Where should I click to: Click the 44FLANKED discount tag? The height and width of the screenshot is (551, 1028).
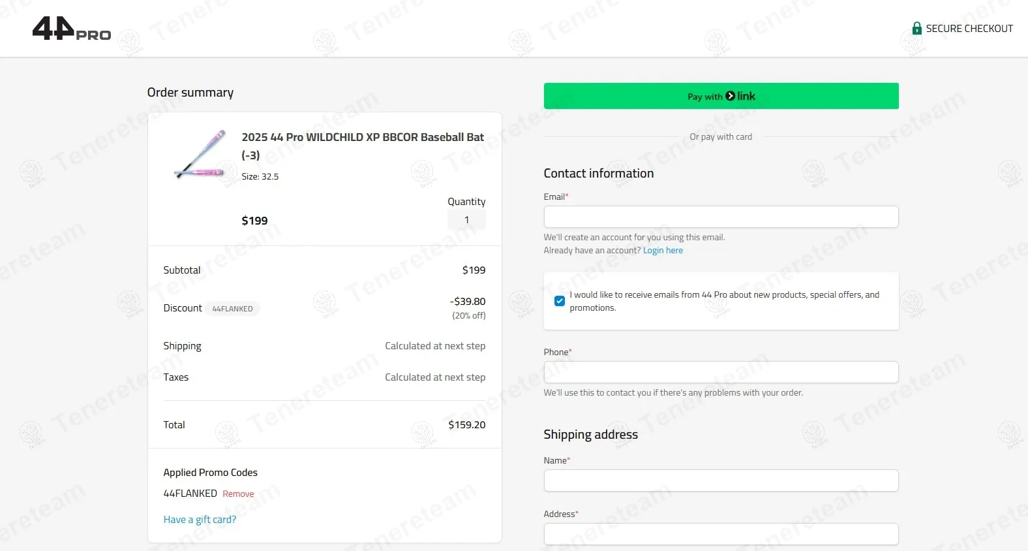tap(232, 309)
